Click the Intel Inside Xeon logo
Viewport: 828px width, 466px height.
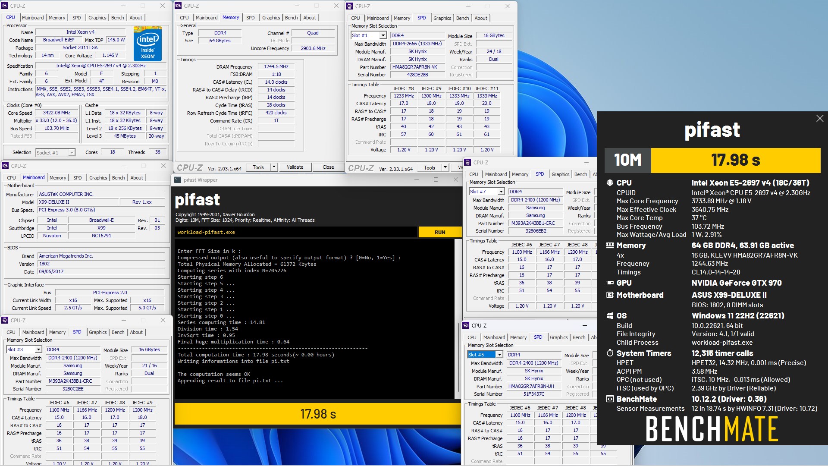point(148,44)
